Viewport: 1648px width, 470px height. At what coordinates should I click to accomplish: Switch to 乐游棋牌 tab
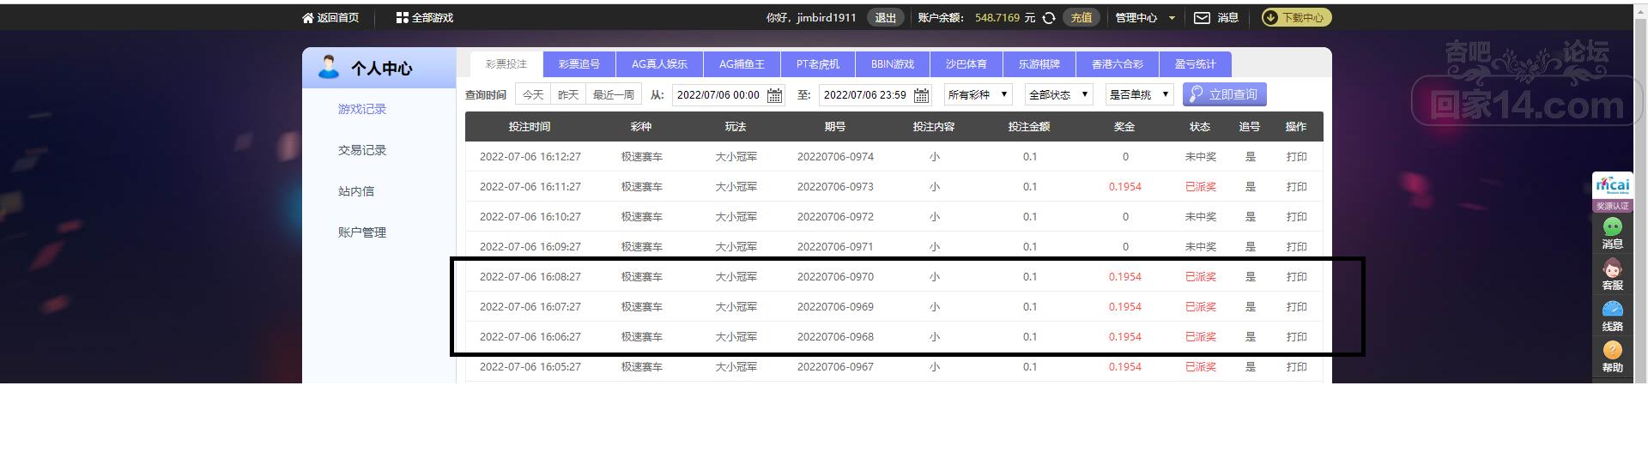[1039, 64]
